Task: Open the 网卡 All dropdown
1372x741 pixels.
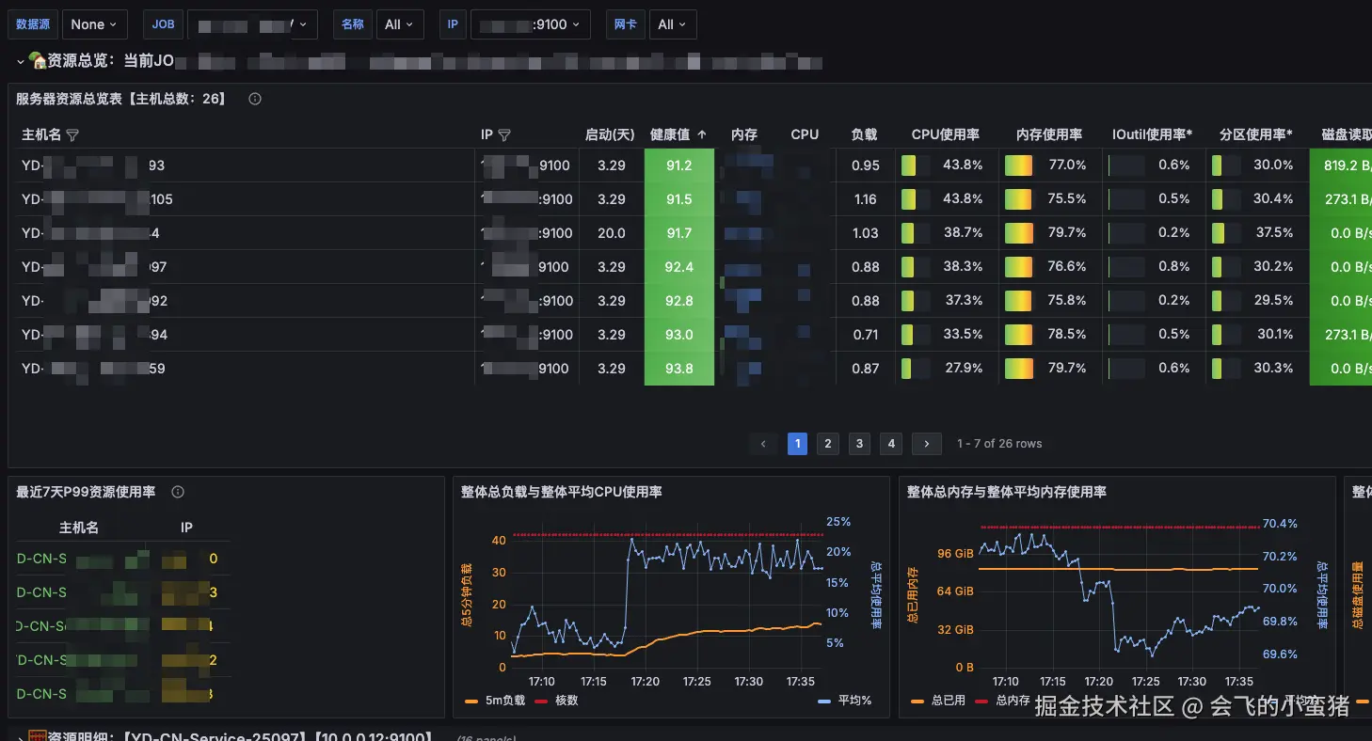Action: click(673, 24)
